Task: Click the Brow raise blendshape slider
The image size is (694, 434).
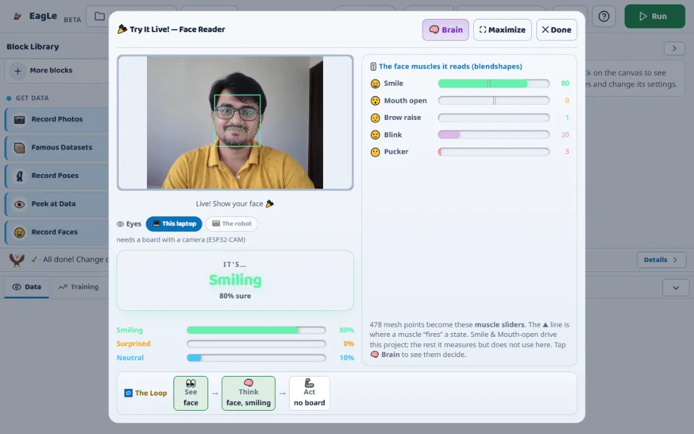Action: [x=493, y=117]
